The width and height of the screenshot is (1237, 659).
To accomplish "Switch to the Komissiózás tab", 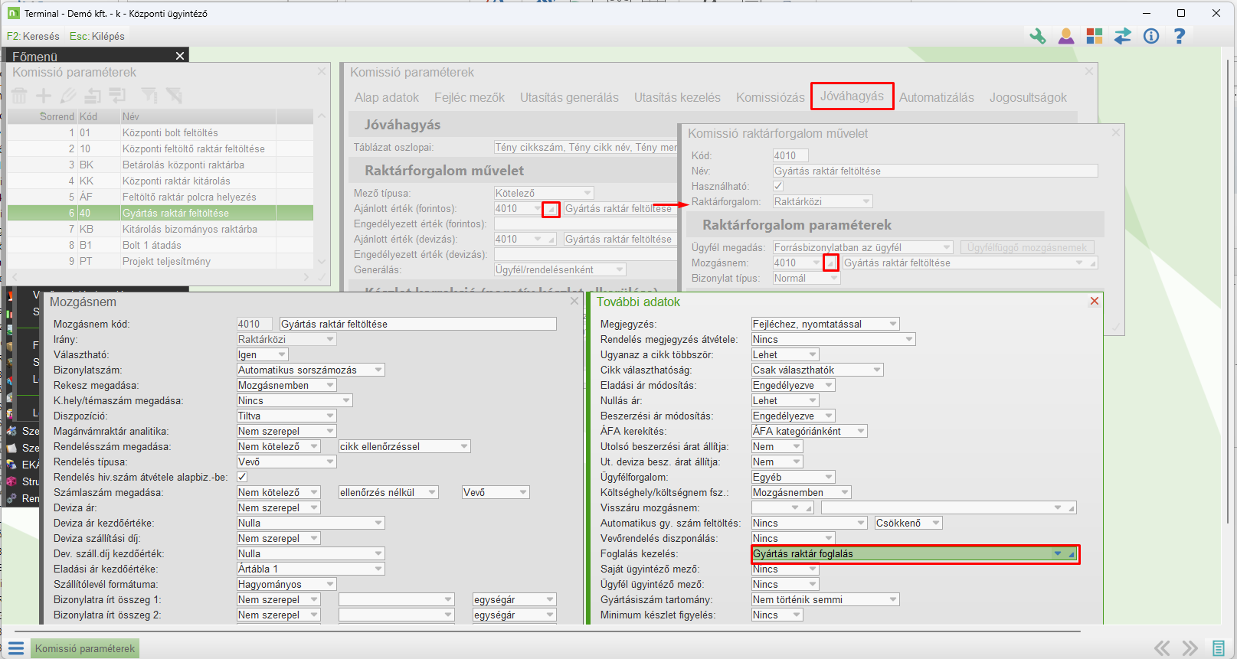I will point(771,97).
